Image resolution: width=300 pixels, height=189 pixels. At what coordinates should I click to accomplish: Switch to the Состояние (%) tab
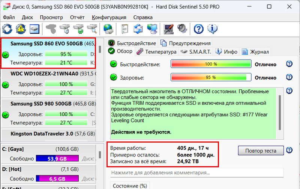click(x=130, y=186)
